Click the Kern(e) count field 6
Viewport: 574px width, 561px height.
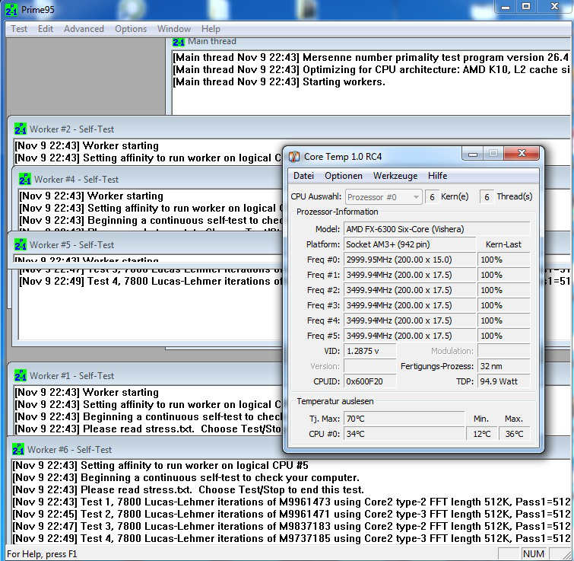click(x=432, y=197)
